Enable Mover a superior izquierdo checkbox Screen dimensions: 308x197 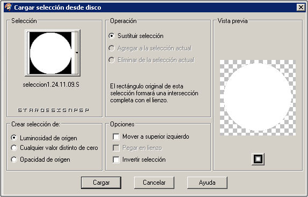pyautogui.click(x=116, y=137)
